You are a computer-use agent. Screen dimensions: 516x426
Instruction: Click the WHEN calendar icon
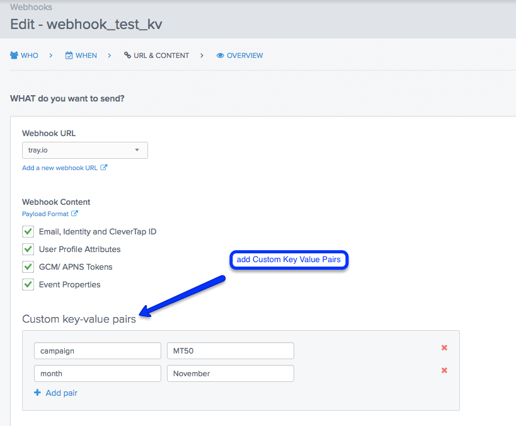click(x=69, y=55)
